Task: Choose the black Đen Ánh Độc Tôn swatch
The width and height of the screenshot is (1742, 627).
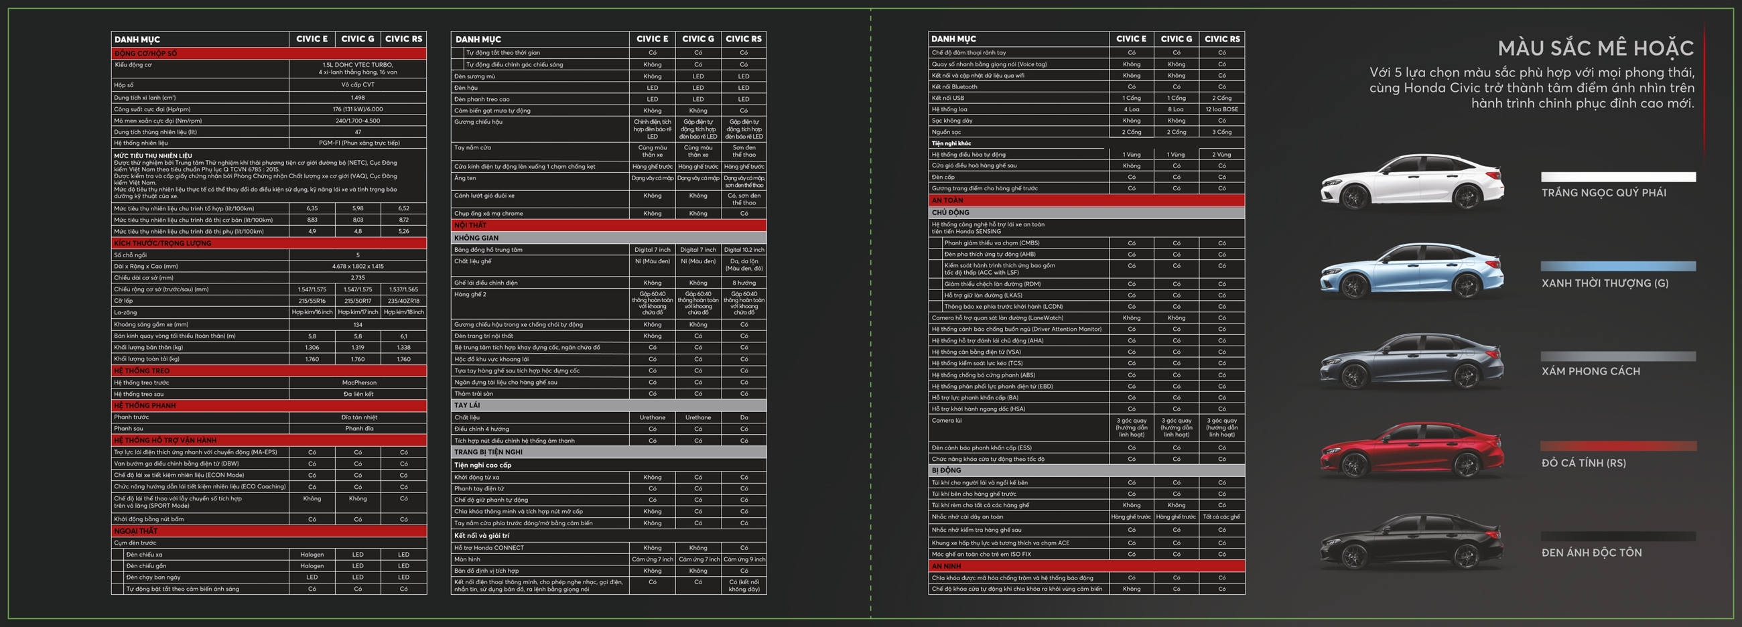Action: tap(1617, 537)
